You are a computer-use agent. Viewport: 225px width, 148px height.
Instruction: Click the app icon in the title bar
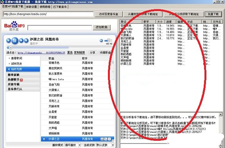(x=2, y=2)
